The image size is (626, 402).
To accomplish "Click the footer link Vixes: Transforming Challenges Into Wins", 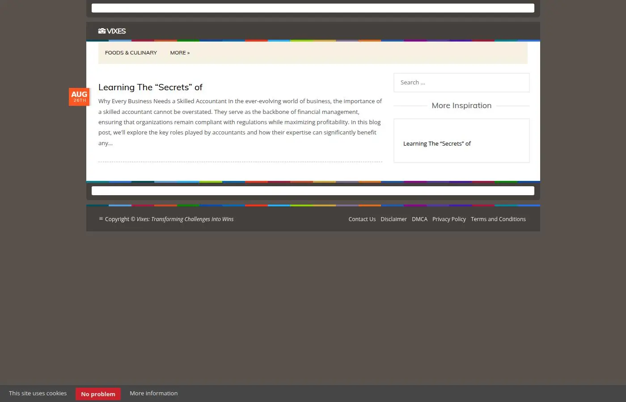I will pos(185,219).
